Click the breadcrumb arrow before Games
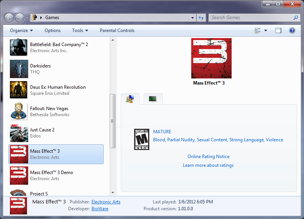304x219 pixels. tap(41, 18)
